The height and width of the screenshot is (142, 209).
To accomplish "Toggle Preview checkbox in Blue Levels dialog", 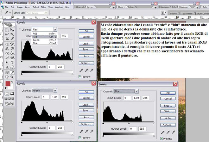I will coord(162,139).
